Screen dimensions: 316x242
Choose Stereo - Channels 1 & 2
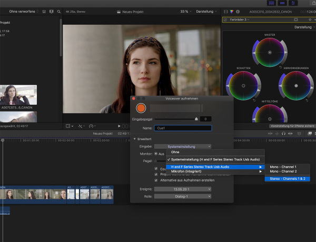288,179
